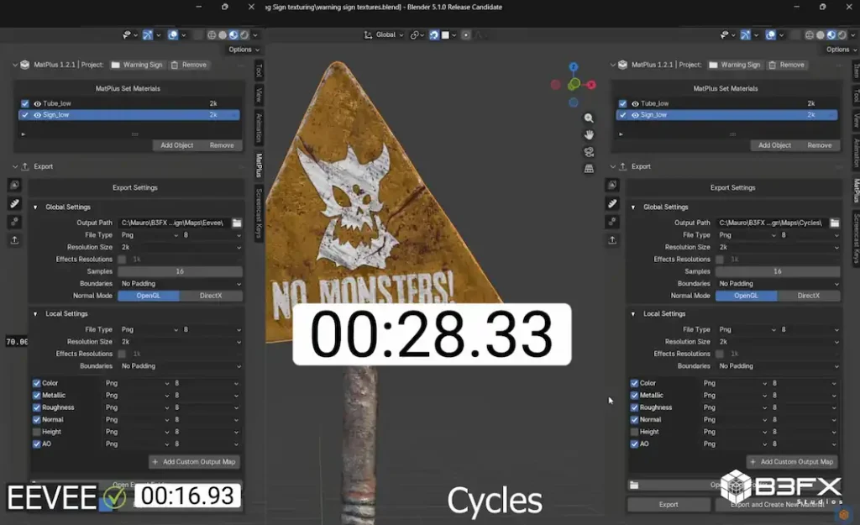Open the MatPlus tab in the right sidebar

[x=856, y=191]
